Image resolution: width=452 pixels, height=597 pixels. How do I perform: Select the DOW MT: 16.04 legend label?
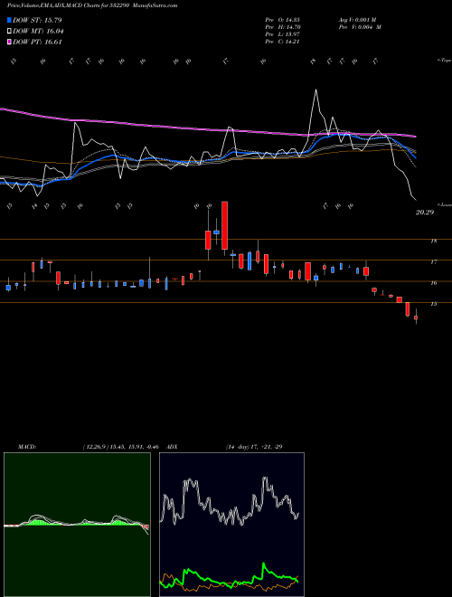[38, 32]
